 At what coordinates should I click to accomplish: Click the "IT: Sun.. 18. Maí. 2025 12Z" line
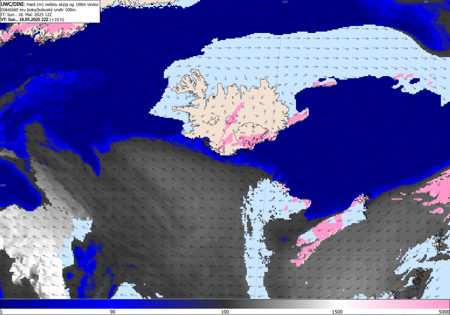pos(26,15)
